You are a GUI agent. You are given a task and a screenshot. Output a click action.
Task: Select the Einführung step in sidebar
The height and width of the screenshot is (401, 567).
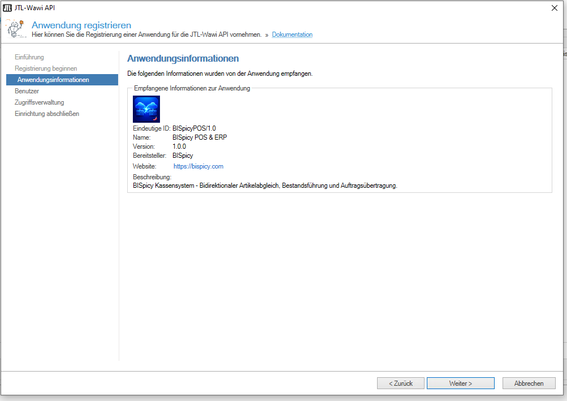pos(29,57)
